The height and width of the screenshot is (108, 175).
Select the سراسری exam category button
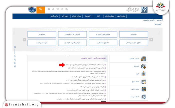[42, 34]
